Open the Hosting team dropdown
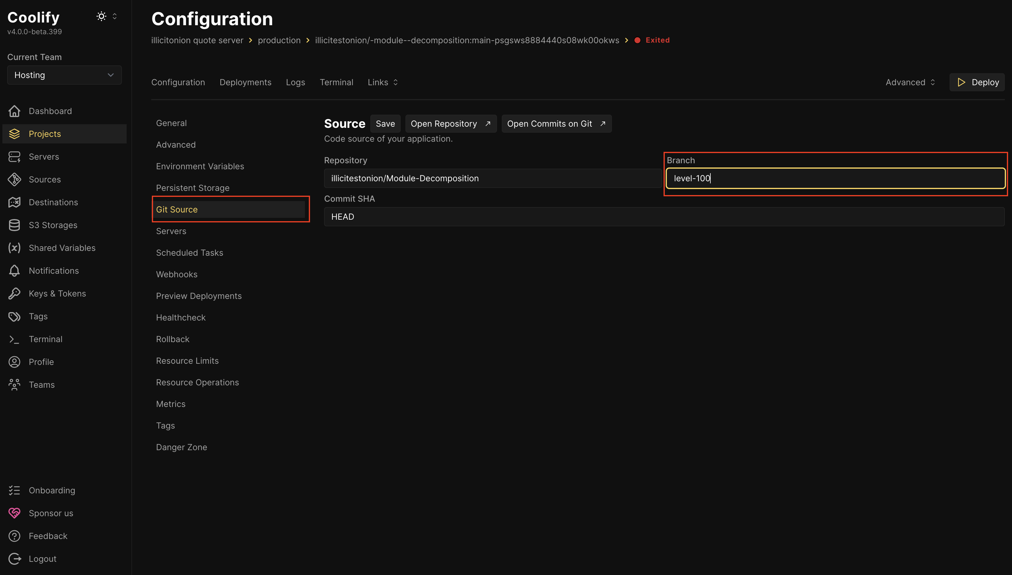This screenshot has width=1012, height=575. click(x=64, y=75)
